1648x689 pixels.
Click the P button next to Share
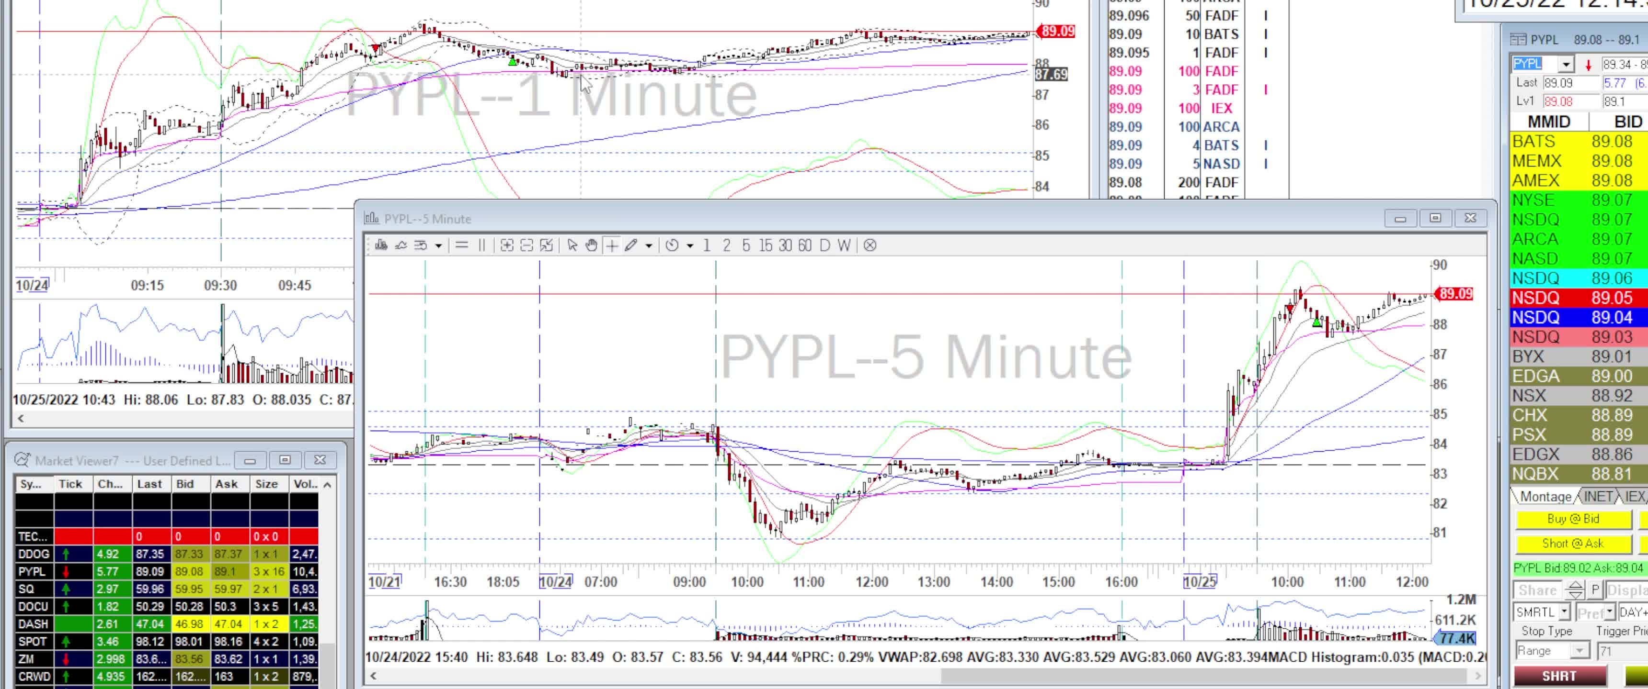(x=1595, y=590)
